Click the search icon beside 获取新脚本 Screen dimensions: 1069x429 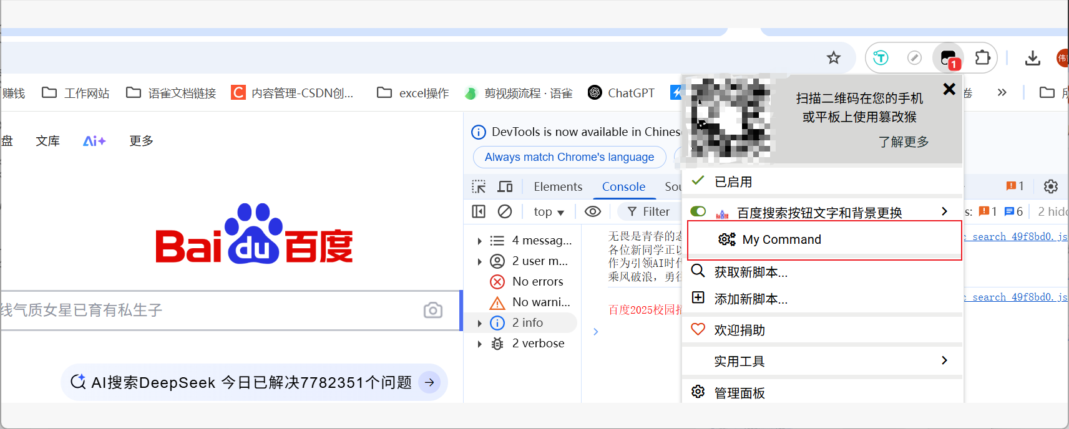click(698, 271)
